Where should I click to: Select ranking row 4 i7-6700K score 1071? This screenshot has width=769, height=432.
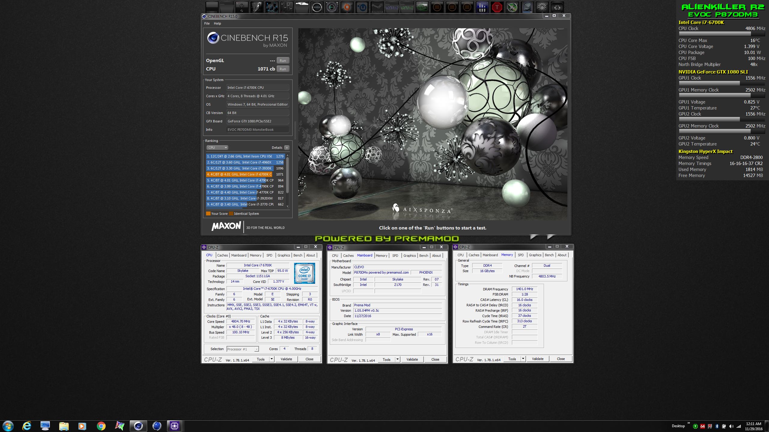coord(245,174)
